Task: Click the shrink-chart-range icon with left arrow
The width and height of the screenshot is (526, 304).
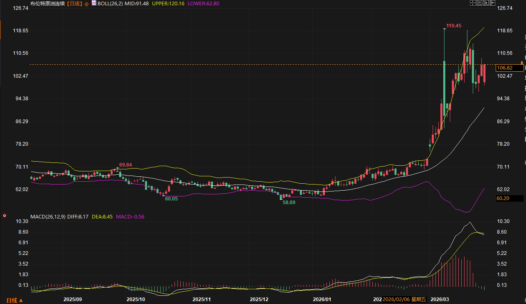Action: click(x=479, y=3)
